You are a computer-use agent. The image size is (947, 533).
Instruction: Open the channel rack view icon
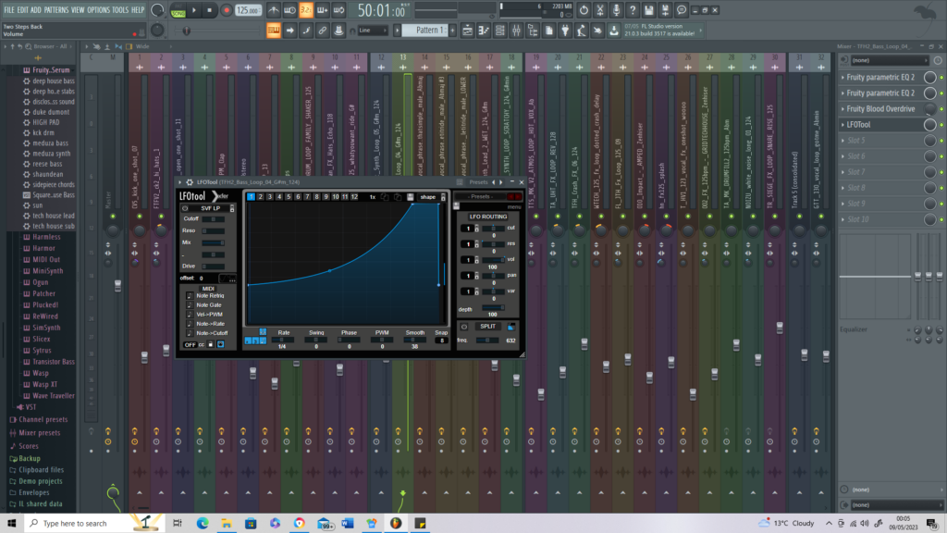(x=500, y=31)
